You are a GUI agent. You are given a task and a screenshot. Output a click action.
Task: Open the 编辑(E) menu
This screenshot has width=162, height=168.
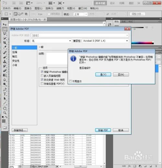pyautogui.click(x=17, y=8)
